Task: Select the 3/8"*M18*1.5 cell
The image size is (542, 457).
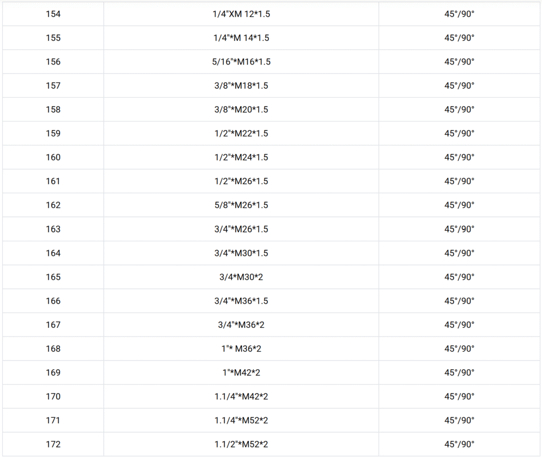Action: [241, 86]
